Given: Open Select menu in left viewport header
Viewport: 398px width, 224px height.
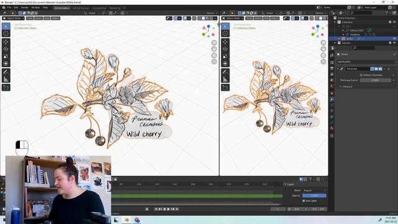Looking at the screenshot, I should coord(39,18).
